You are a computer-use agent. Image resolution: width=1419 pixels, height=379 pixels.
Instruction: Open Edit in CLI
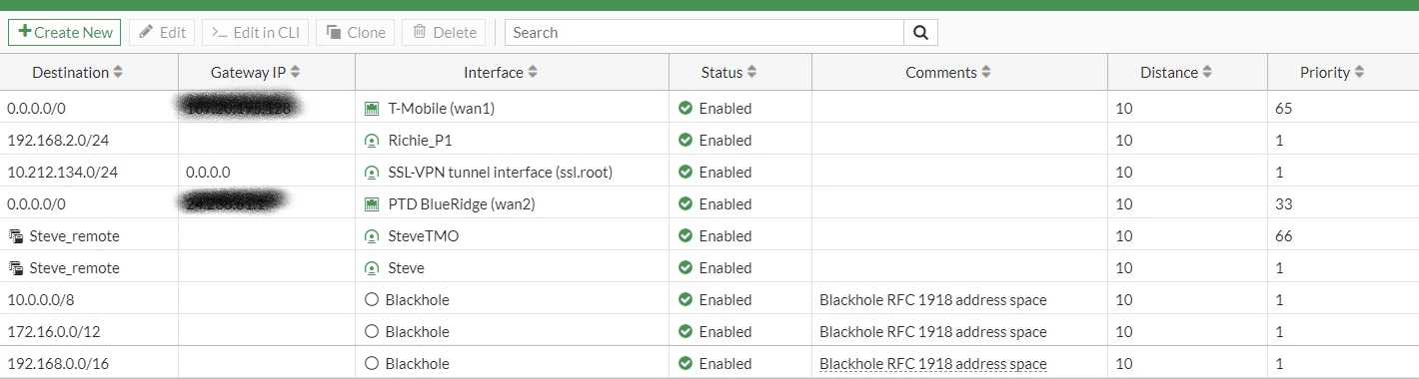point(256,32)
